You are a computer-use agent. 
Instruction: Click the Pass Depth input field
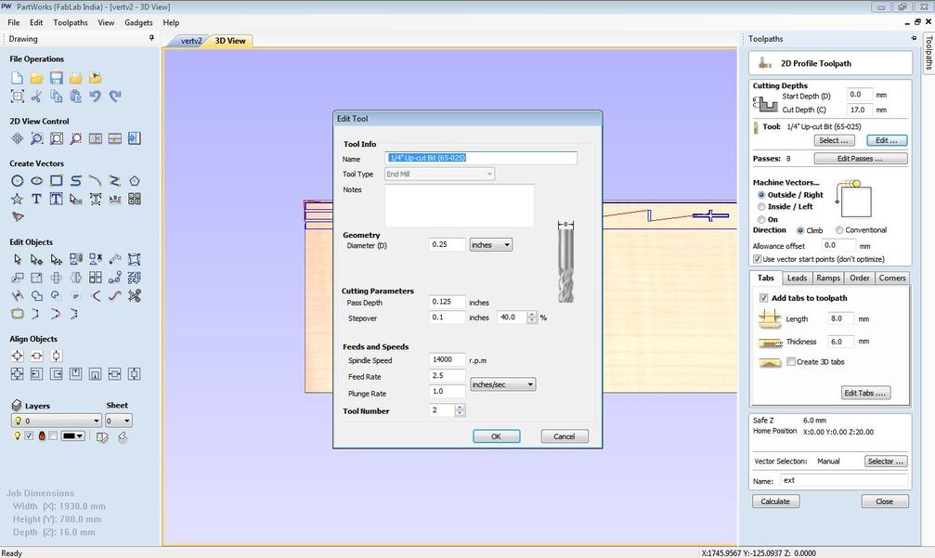pyautogui.click(x=447, y=302)
